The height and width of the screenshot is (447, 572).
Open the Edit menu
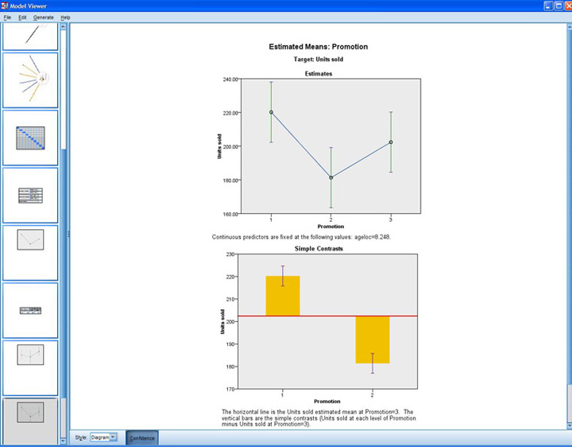point(22,17)
